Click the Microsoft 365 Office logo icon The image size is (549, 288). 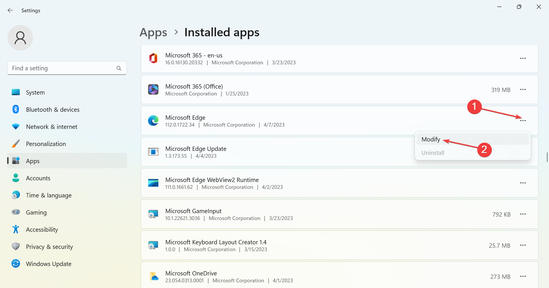coord(153,58)
